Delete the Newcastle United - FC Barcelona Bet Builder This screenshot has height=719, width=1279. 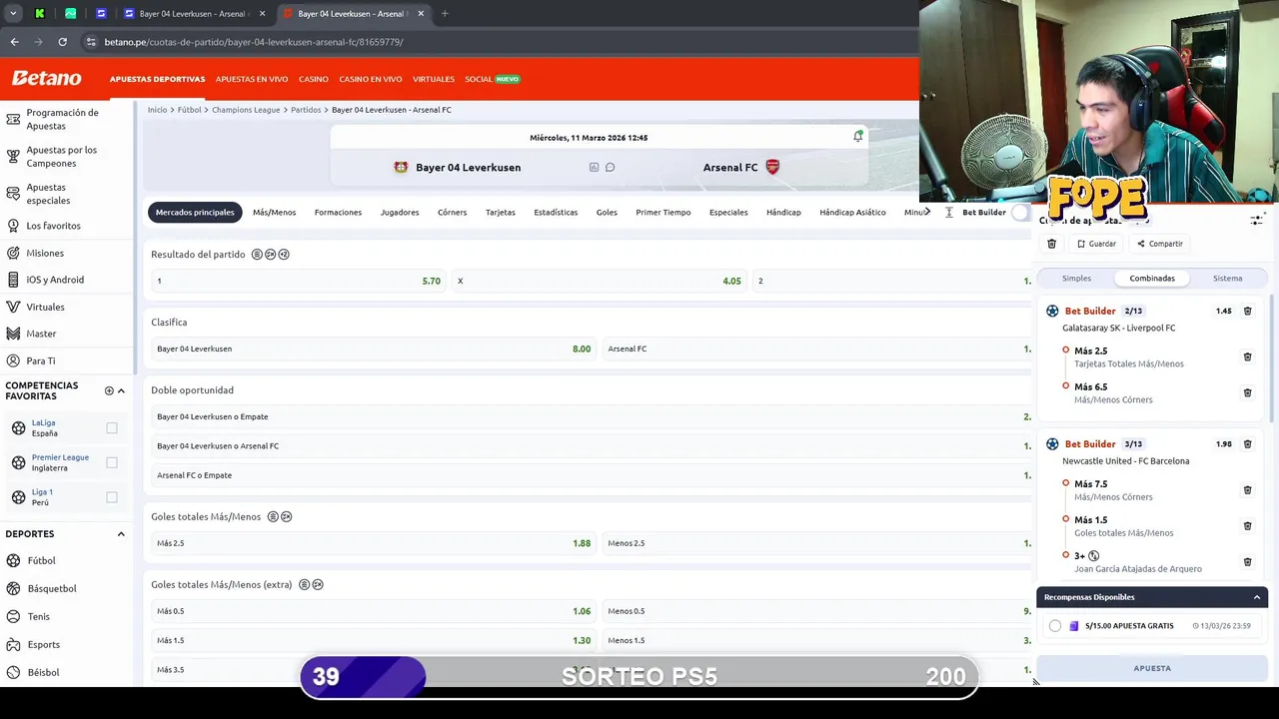pyautogui.click(x=1247, y=443)
